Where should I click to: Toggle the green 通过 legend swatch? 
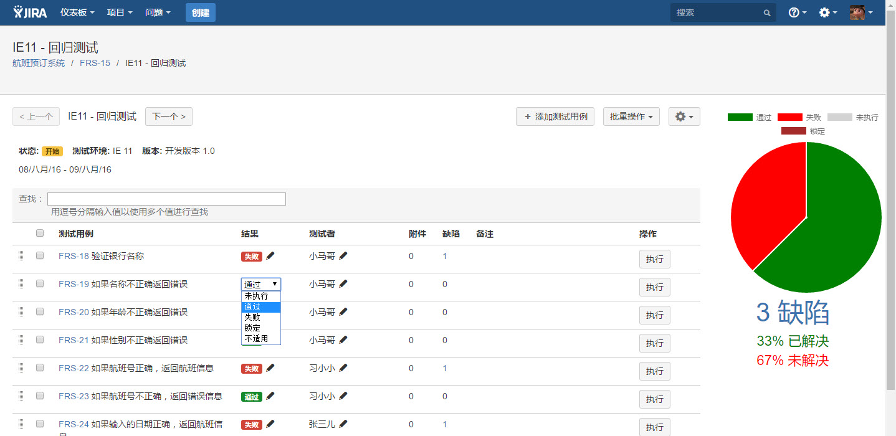pos(740,117)
